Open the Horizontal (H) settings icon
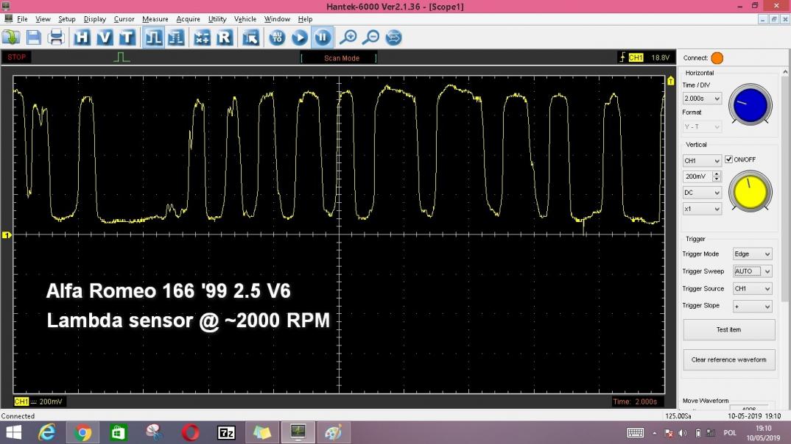Viewport: 791px width, 444px height. [82, 37]
